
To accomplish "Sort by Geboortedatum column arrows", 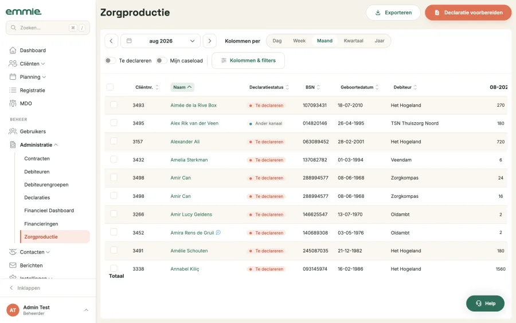I will click(377, 87).
